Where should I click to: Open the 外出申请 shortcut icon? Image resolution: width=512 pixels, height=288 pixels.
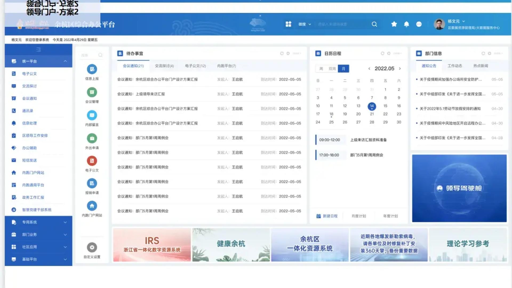(92, 138)
